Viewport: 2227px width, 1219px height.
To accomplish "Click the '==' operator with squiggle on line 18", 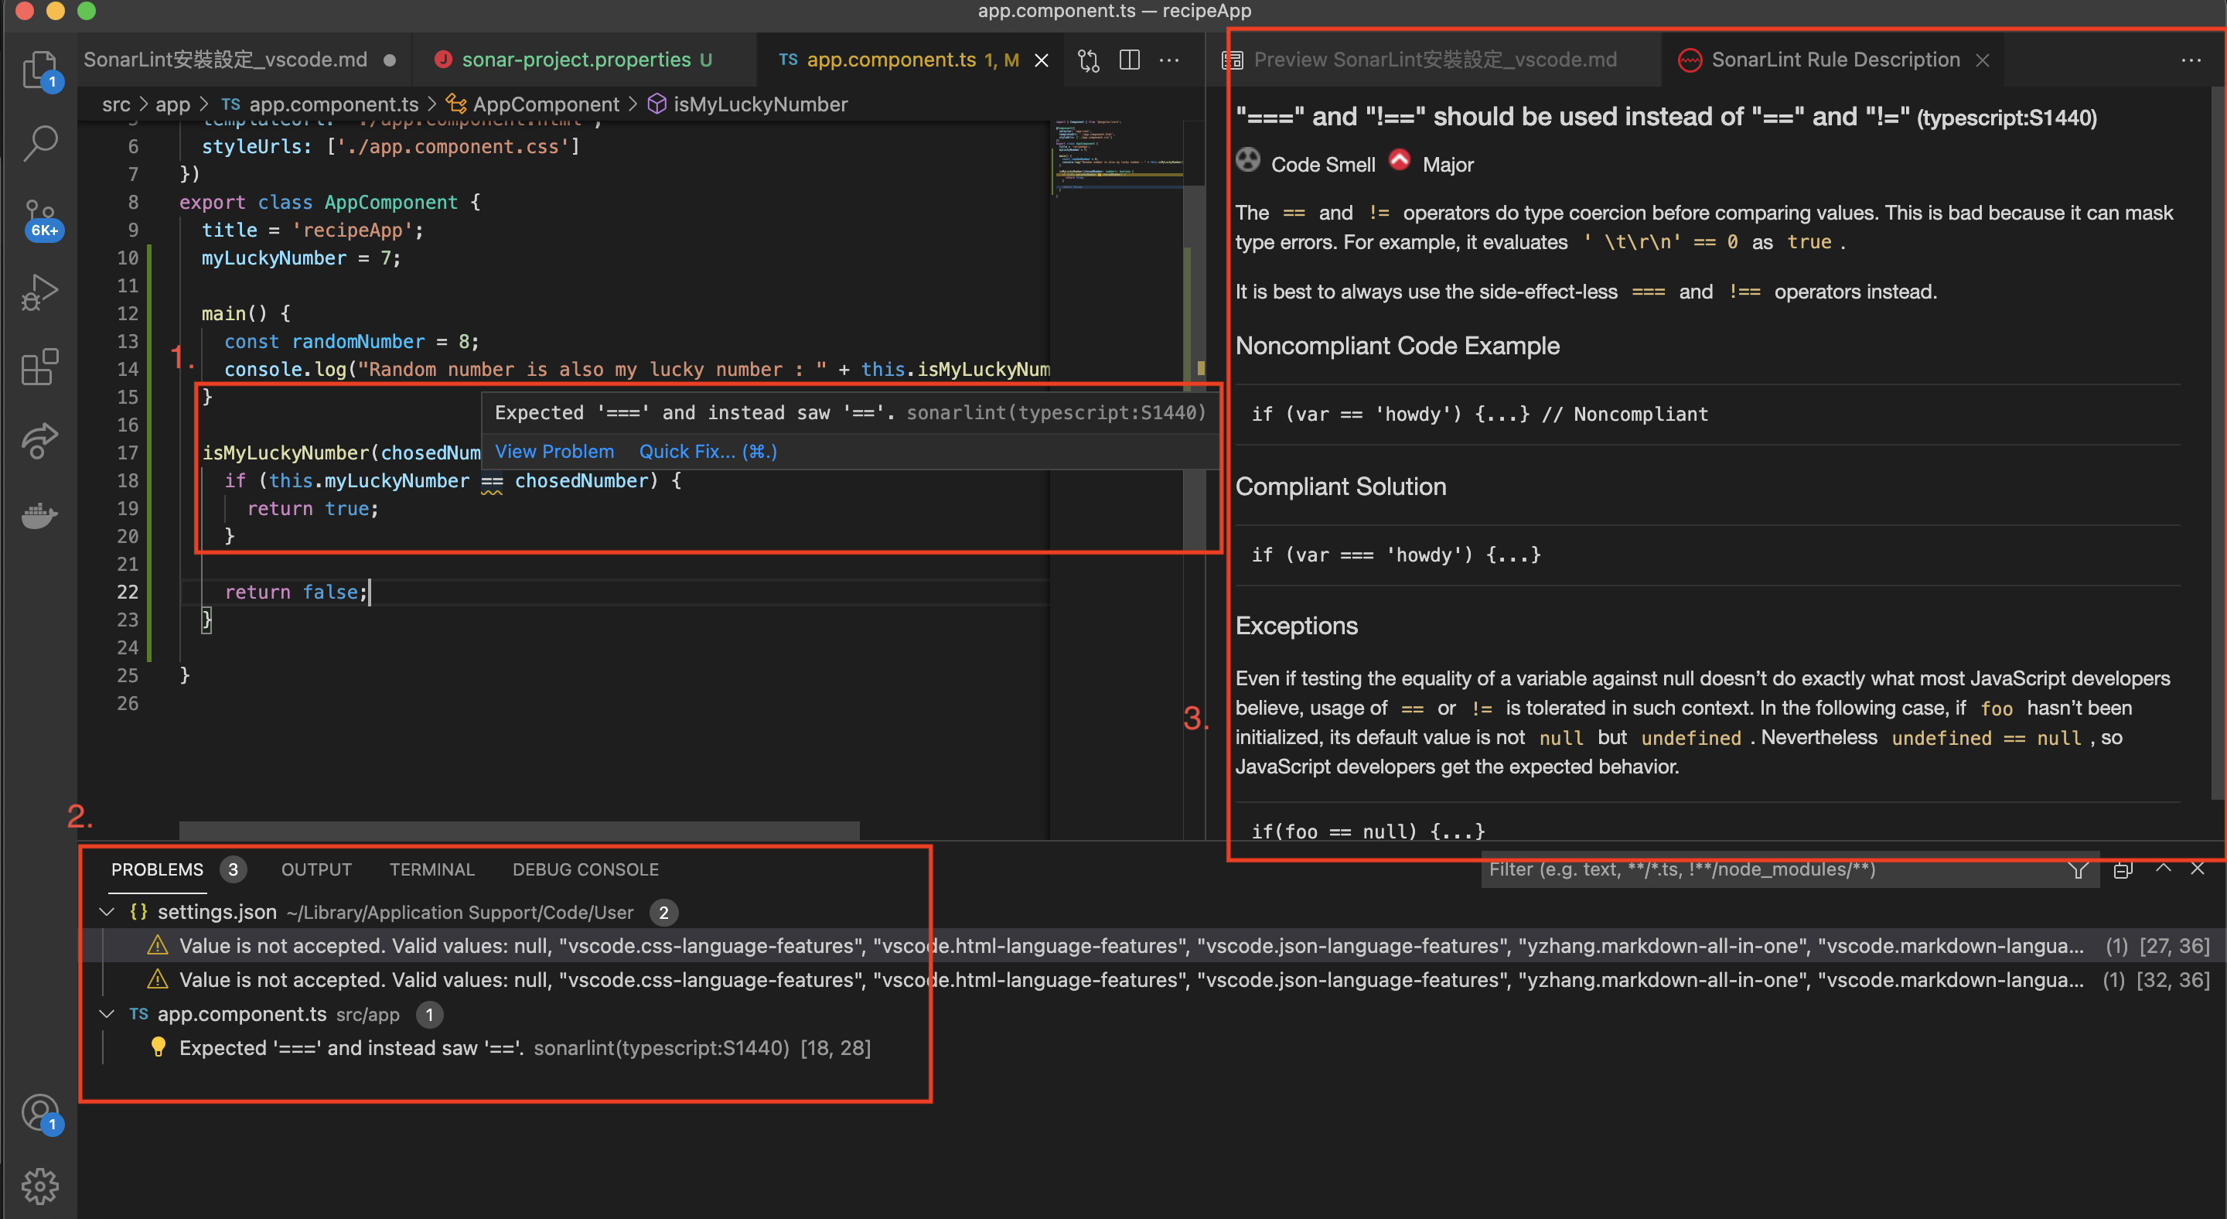I will click(x=491, y=482).
